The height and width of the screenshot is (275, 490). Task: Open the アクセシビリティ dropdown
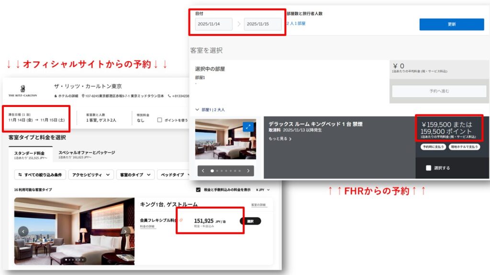(x=91, y=175)
